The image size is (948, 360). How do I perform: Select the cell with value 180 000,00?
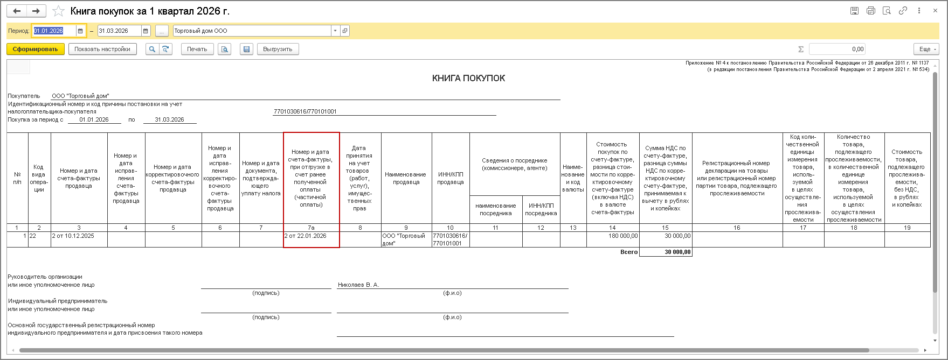pyautogui.click(x=613, y=239)
